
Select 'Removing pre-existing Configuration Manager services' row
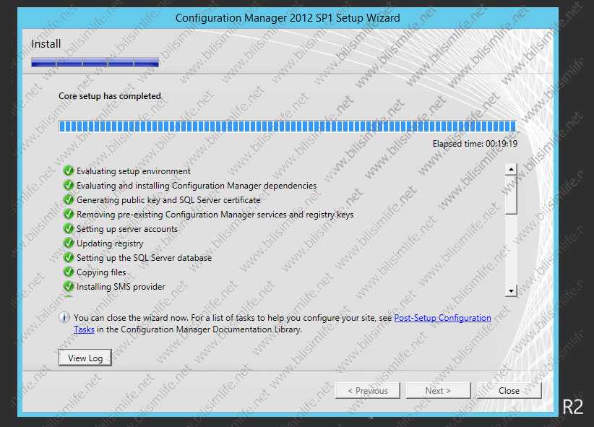click(x=215, y=214)
